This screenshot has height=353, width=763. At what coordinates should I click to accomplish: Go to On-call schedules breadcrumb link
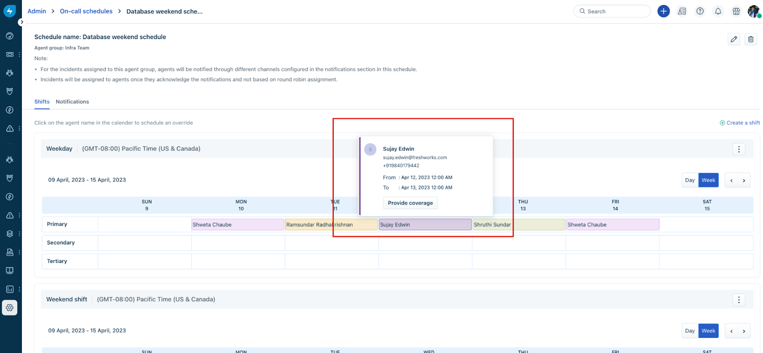[x=86, y=11]
